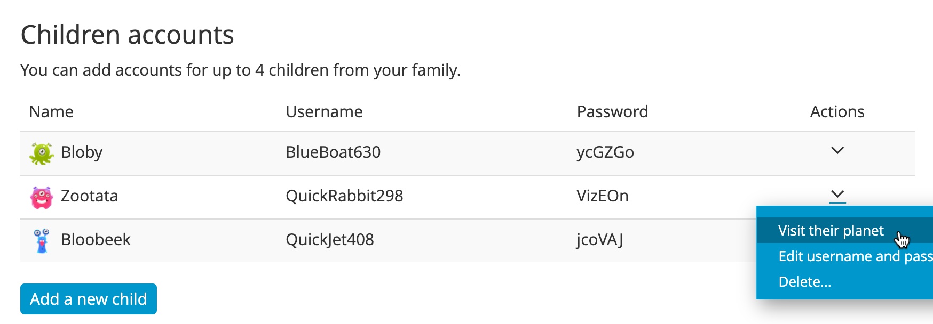Select the Delete... menu entry
This screenshot has width=933, height=324.
(804, 282)
